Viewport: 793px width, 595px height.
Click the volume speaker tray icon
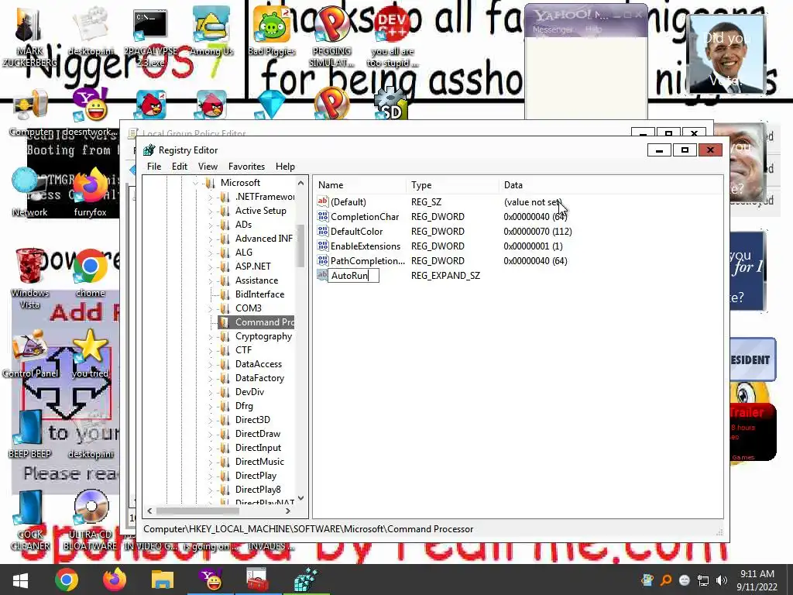(722, 580)
